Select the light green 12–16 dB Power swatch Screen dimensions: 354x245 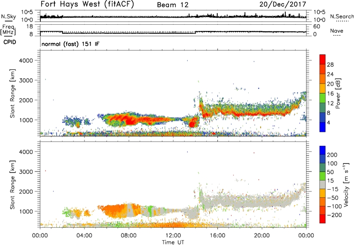click(323, 98)
